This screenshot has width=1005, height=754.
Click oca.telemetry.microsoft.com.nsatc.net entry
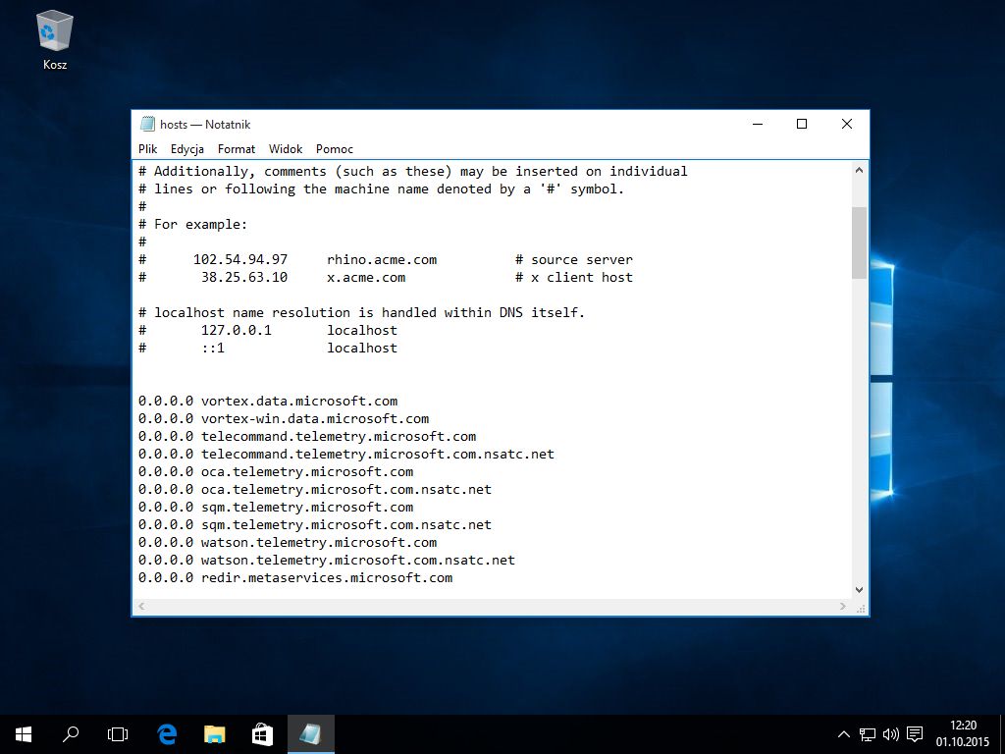pos(315,489)
